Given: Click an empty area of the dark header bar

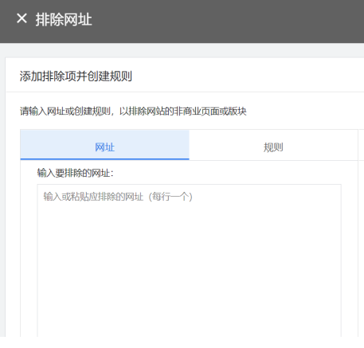Looking at the screenshot, I should point(225,22).
